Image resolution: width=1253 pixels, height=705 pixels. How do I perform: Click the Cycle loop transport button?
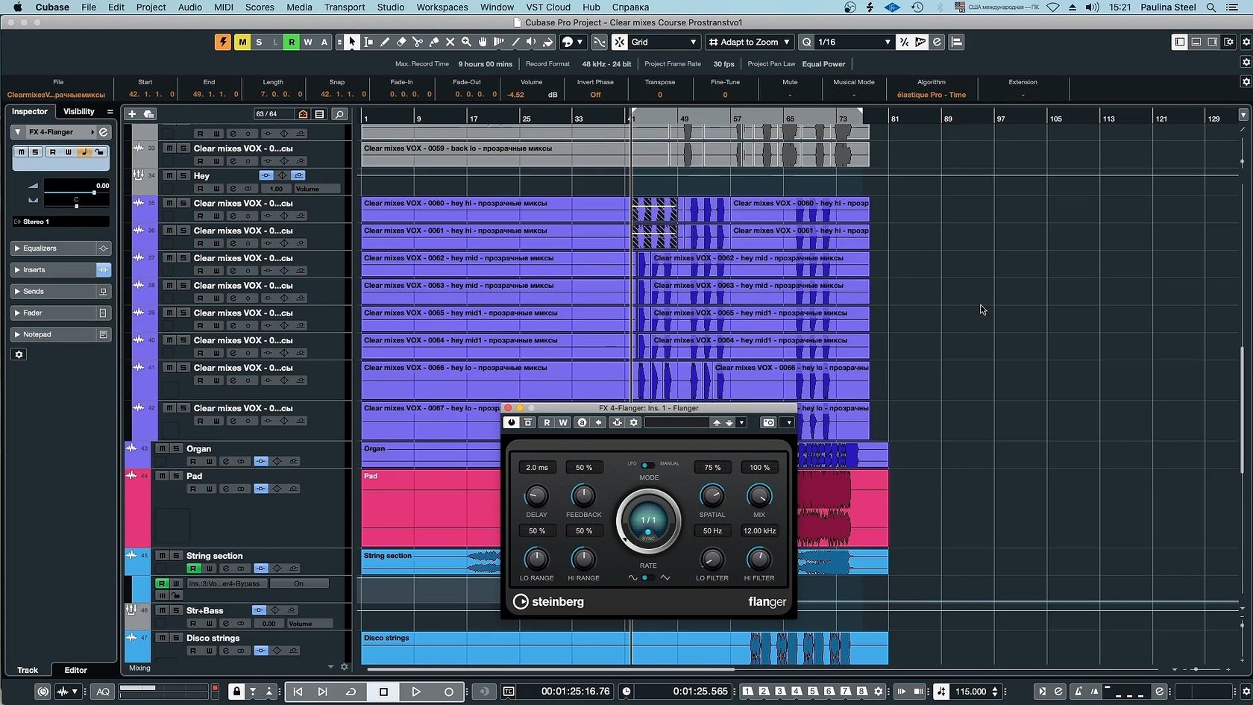[x=351, y=692]
